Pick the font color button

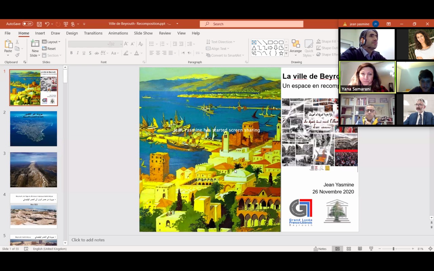point(137,53)
